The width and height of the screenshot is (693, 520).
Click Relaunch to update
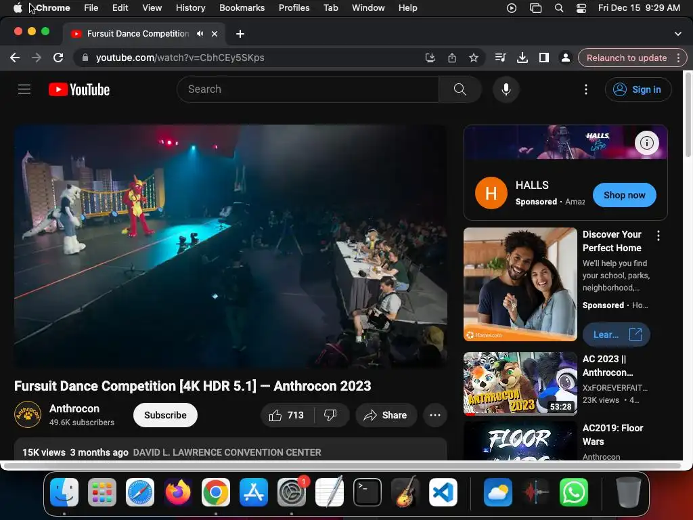626,58
